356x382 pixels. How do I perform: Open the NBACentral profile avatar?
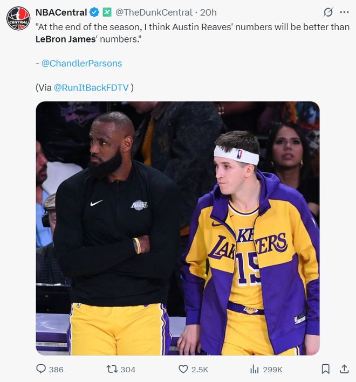coord(18,18)
